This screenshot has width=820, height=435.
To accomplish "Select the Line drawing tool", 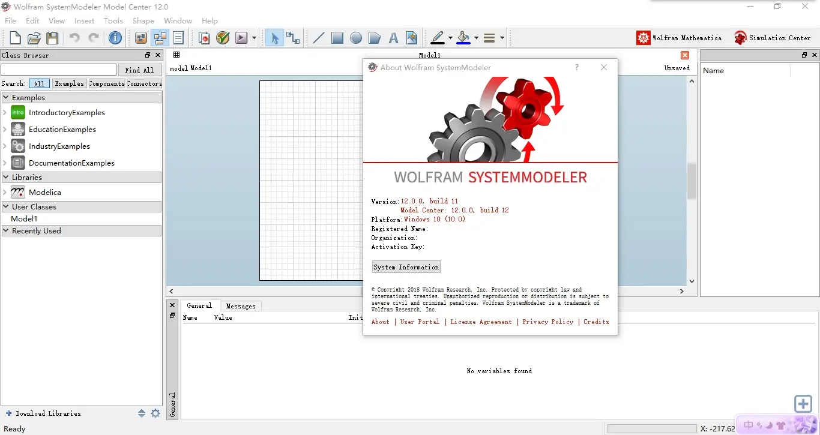I will (319, 38).
